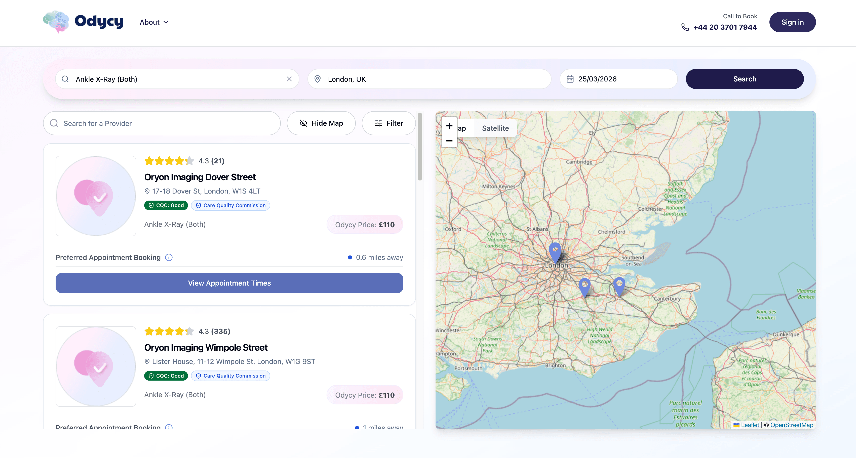
Task: Click the map zoom out minus icon
Action: pos(449,141)
